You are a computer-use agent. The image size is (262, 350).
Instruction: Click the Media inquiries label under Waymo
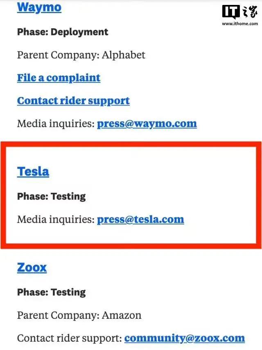coord(56,124)
